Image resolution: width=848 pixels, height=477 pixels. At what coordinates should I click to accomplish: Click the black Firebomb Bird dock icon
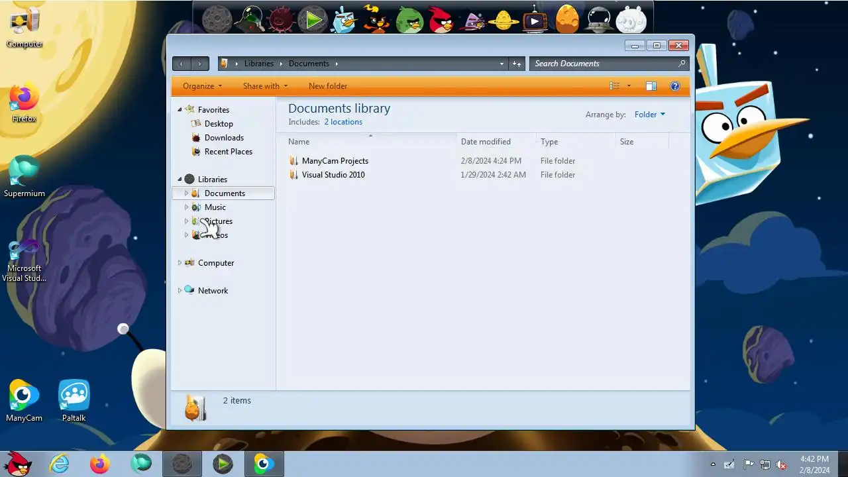[x=376, y=19]
